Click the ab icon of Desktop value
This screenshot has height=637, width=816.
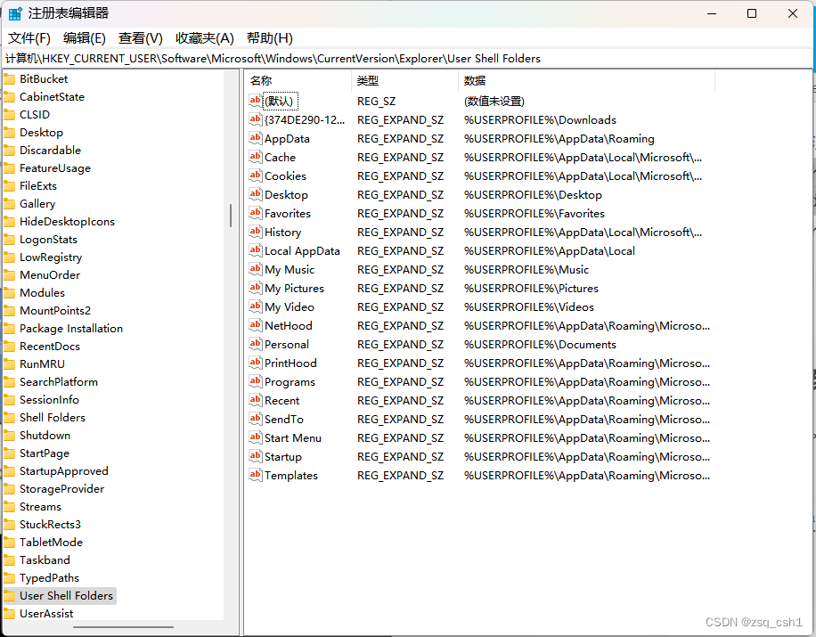tap(255, 194)
